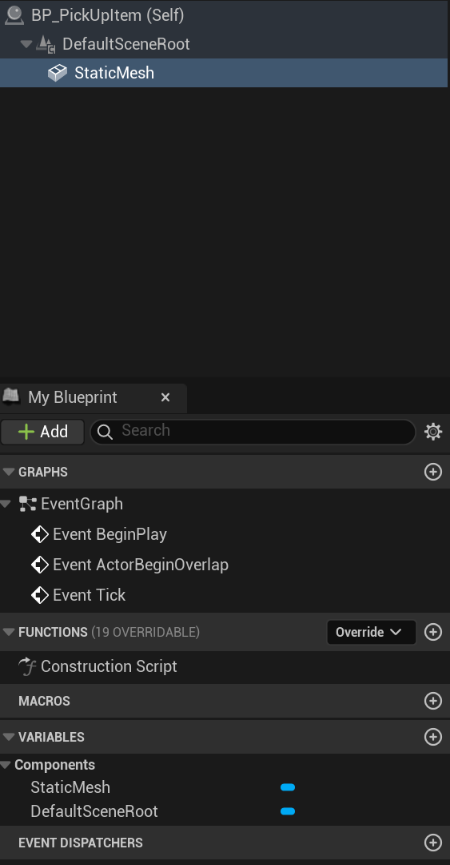
Task: Add a new event dispatcher plus icon
Action: pyautogui.click(x=433, y=843)
